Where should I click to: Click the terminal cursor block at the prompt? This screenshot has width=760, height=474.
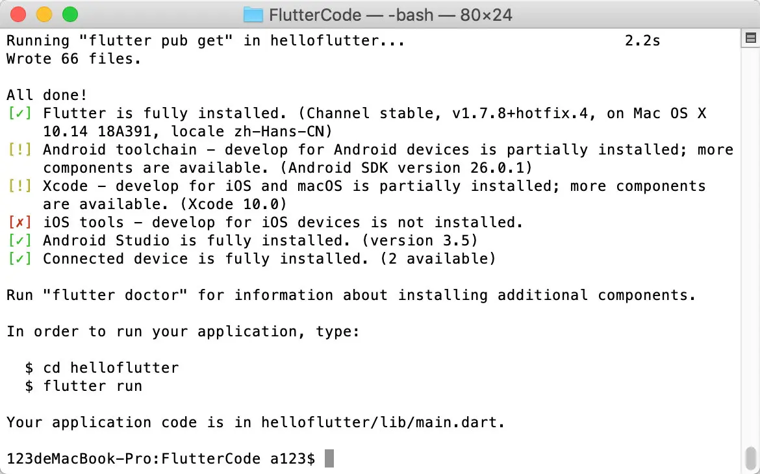click(329, 458)
